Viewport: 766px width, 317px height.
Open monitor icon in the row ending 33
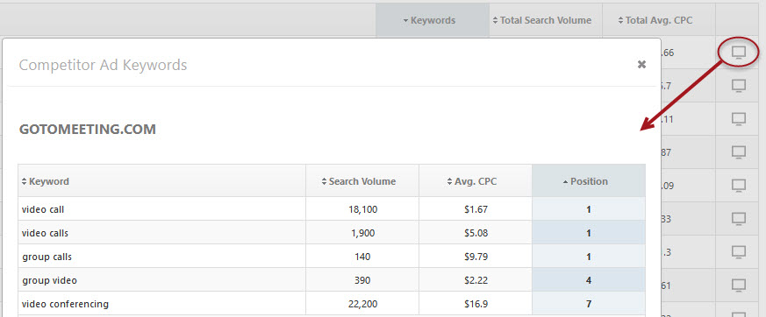[739, 219]
